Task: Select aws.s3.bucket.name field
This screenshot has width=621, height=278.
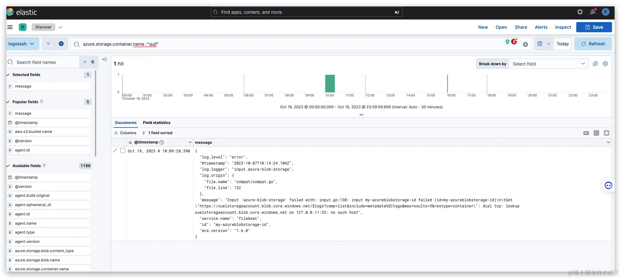Action: tap(49, 132)
